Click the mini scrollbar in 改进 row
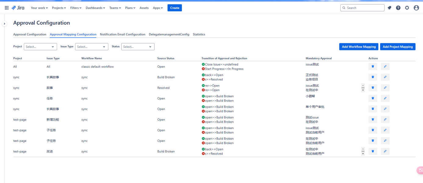This screenshot has height=183, width=423. coord(363,151)
